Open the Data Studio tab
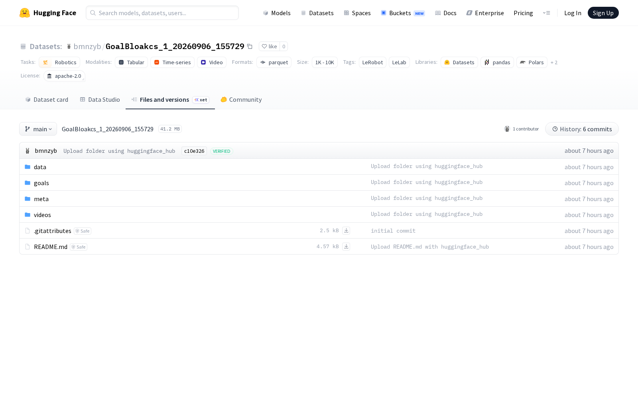Screen dimensions: 638x399 (x=100, y=100)
